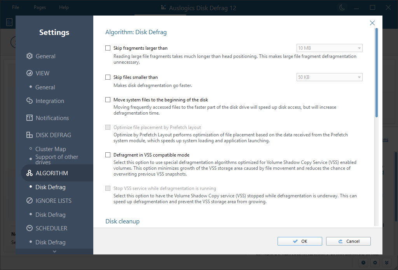The height and width of the screenshot is (270, 398).
Task: Click the Auslogics logo icon in main toolbar
Action: (x=9, y=22)
